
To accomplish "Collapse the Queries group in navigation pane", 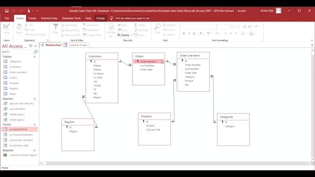I will coord(34,99).
